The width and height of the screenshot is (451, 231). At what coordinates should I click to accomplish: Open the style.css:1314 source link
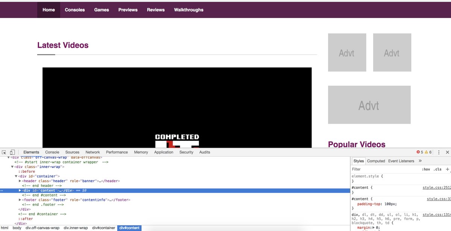(437, 214)
